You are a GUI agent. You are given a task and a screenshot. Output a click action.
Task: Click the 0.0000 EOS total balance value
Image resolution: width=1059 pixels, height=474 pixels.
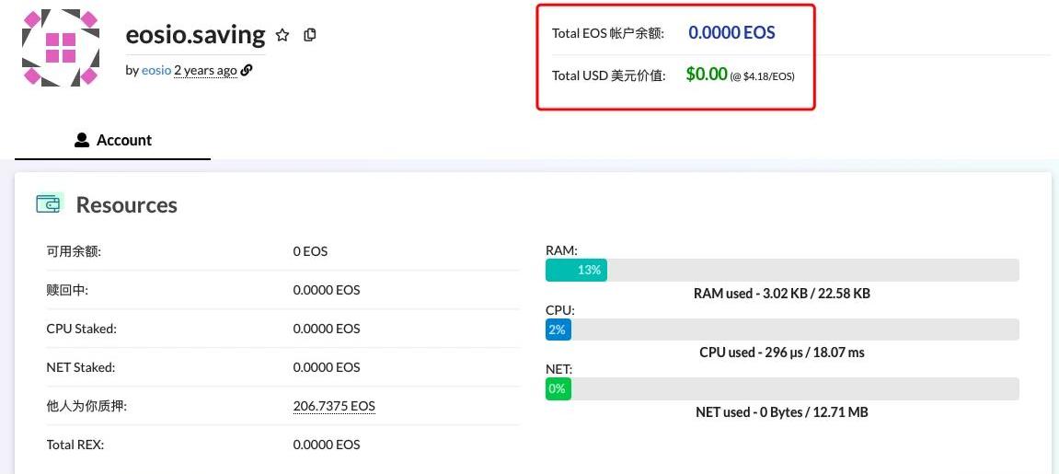(731, 32)
